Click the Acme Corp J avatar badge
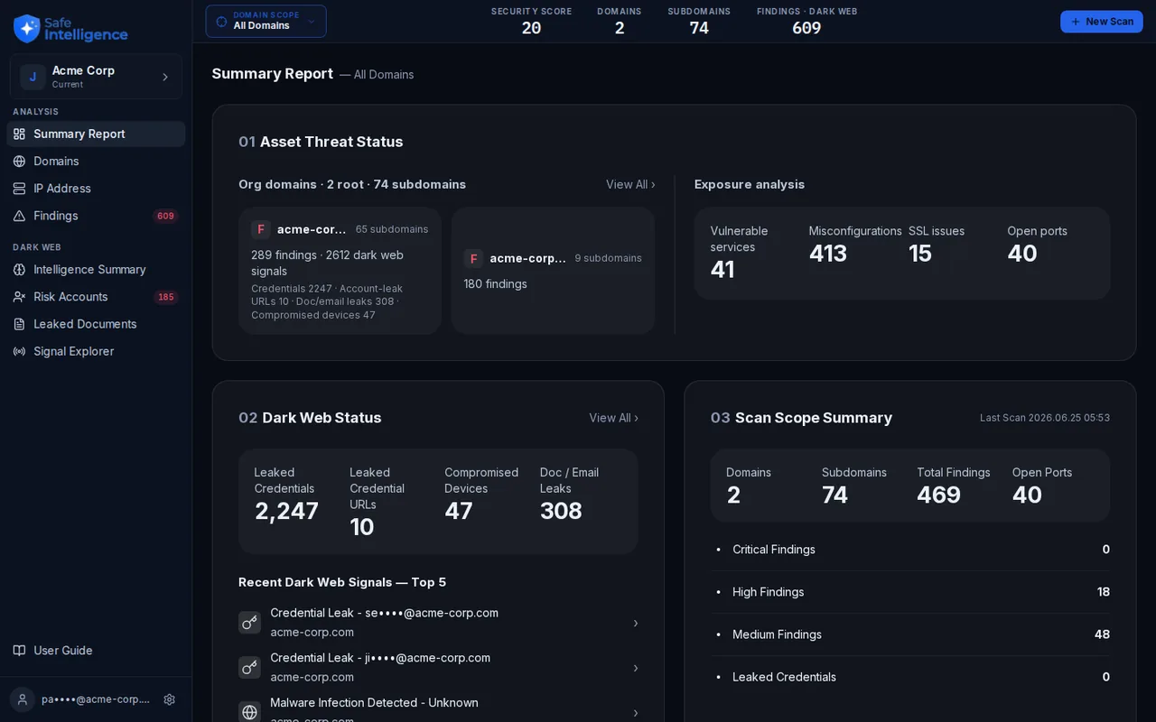Image resolution: width=1156 pixels, height=722 pixels. 33,77
